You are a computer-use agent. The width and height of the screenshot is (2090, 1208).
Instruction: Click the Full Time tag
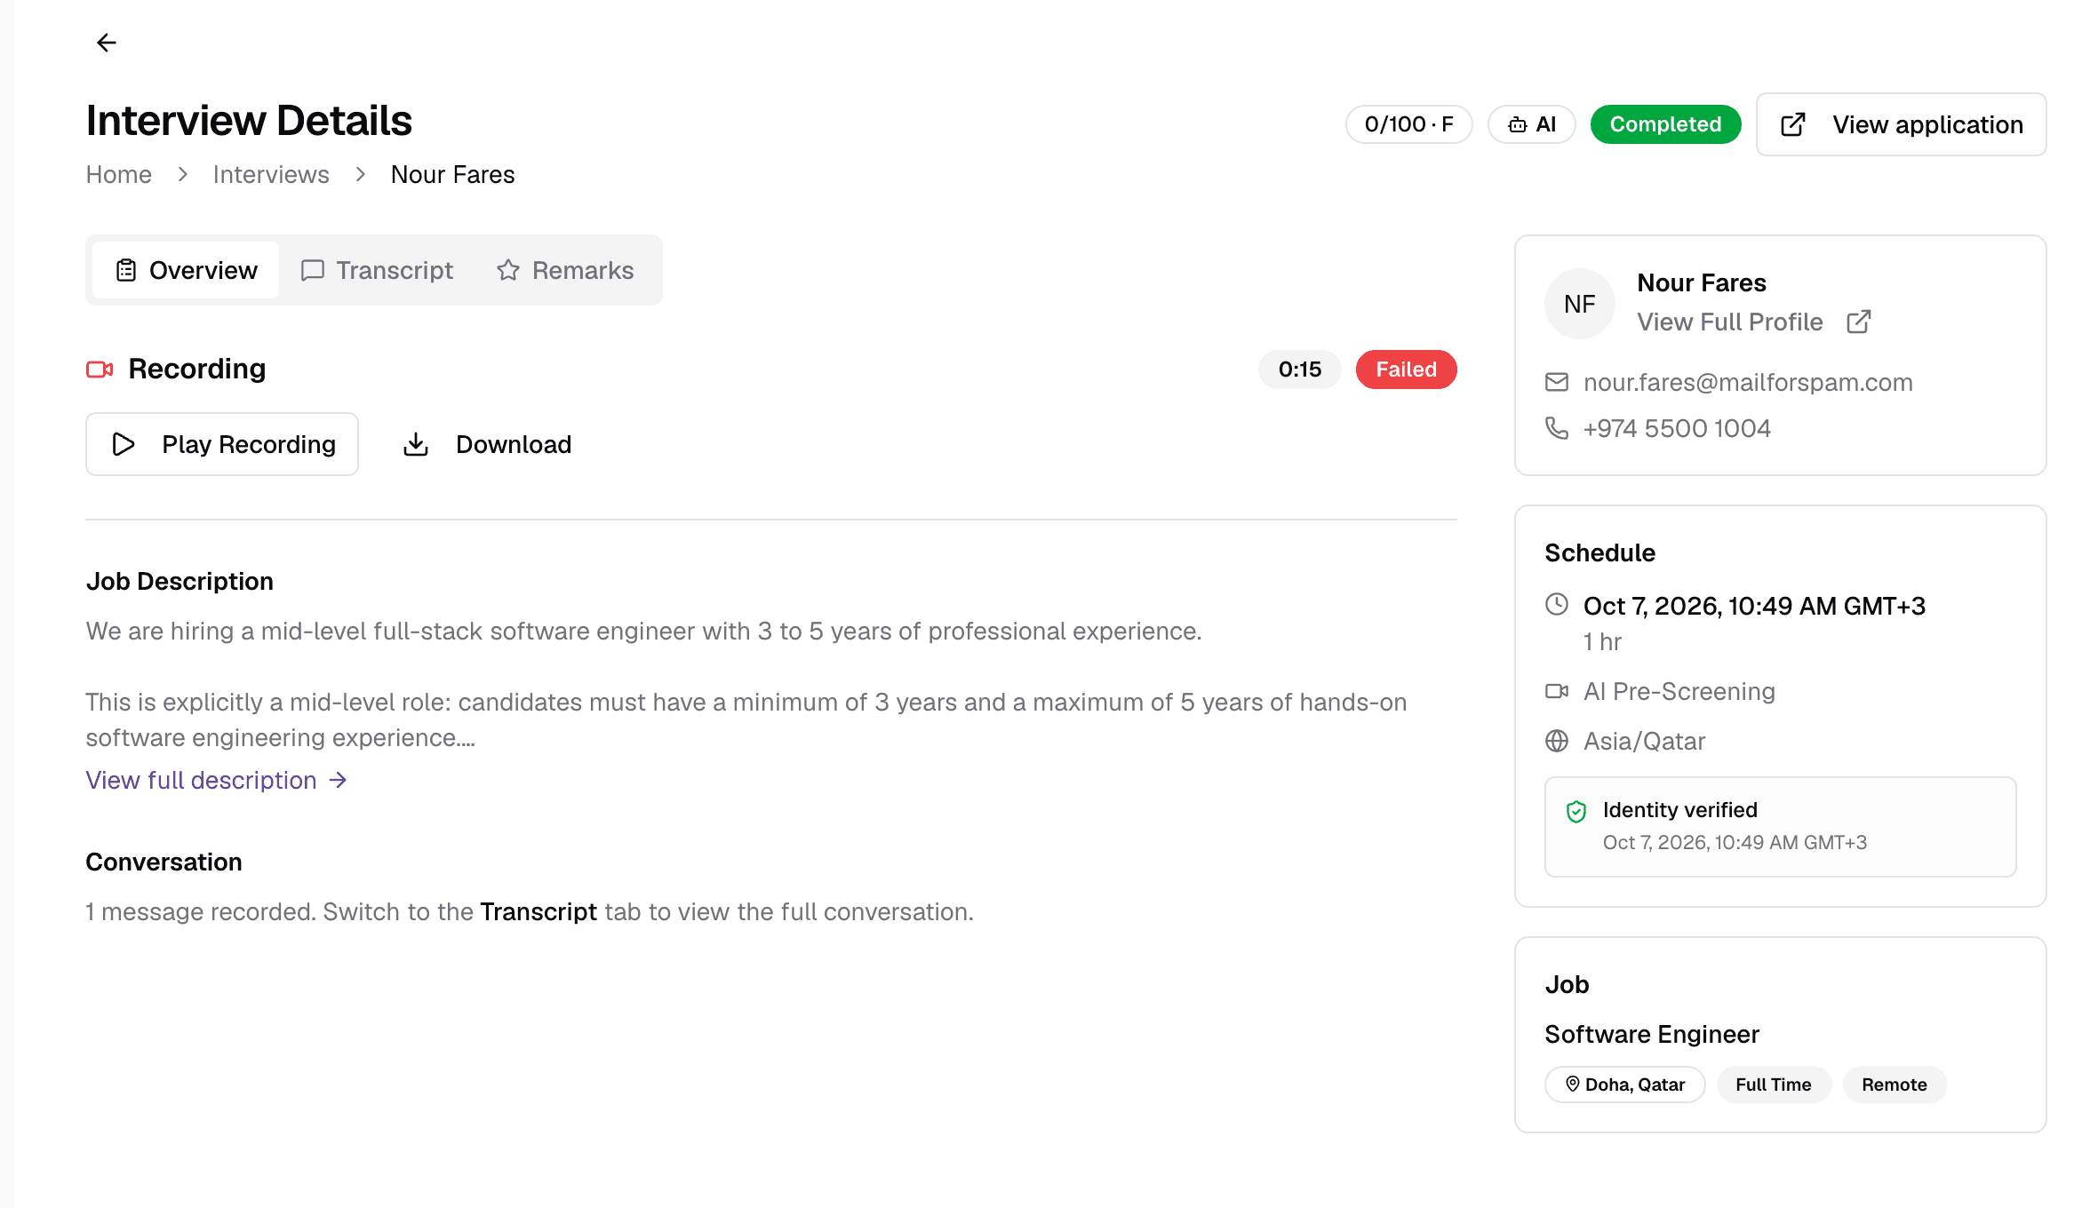[1774, 1085]
